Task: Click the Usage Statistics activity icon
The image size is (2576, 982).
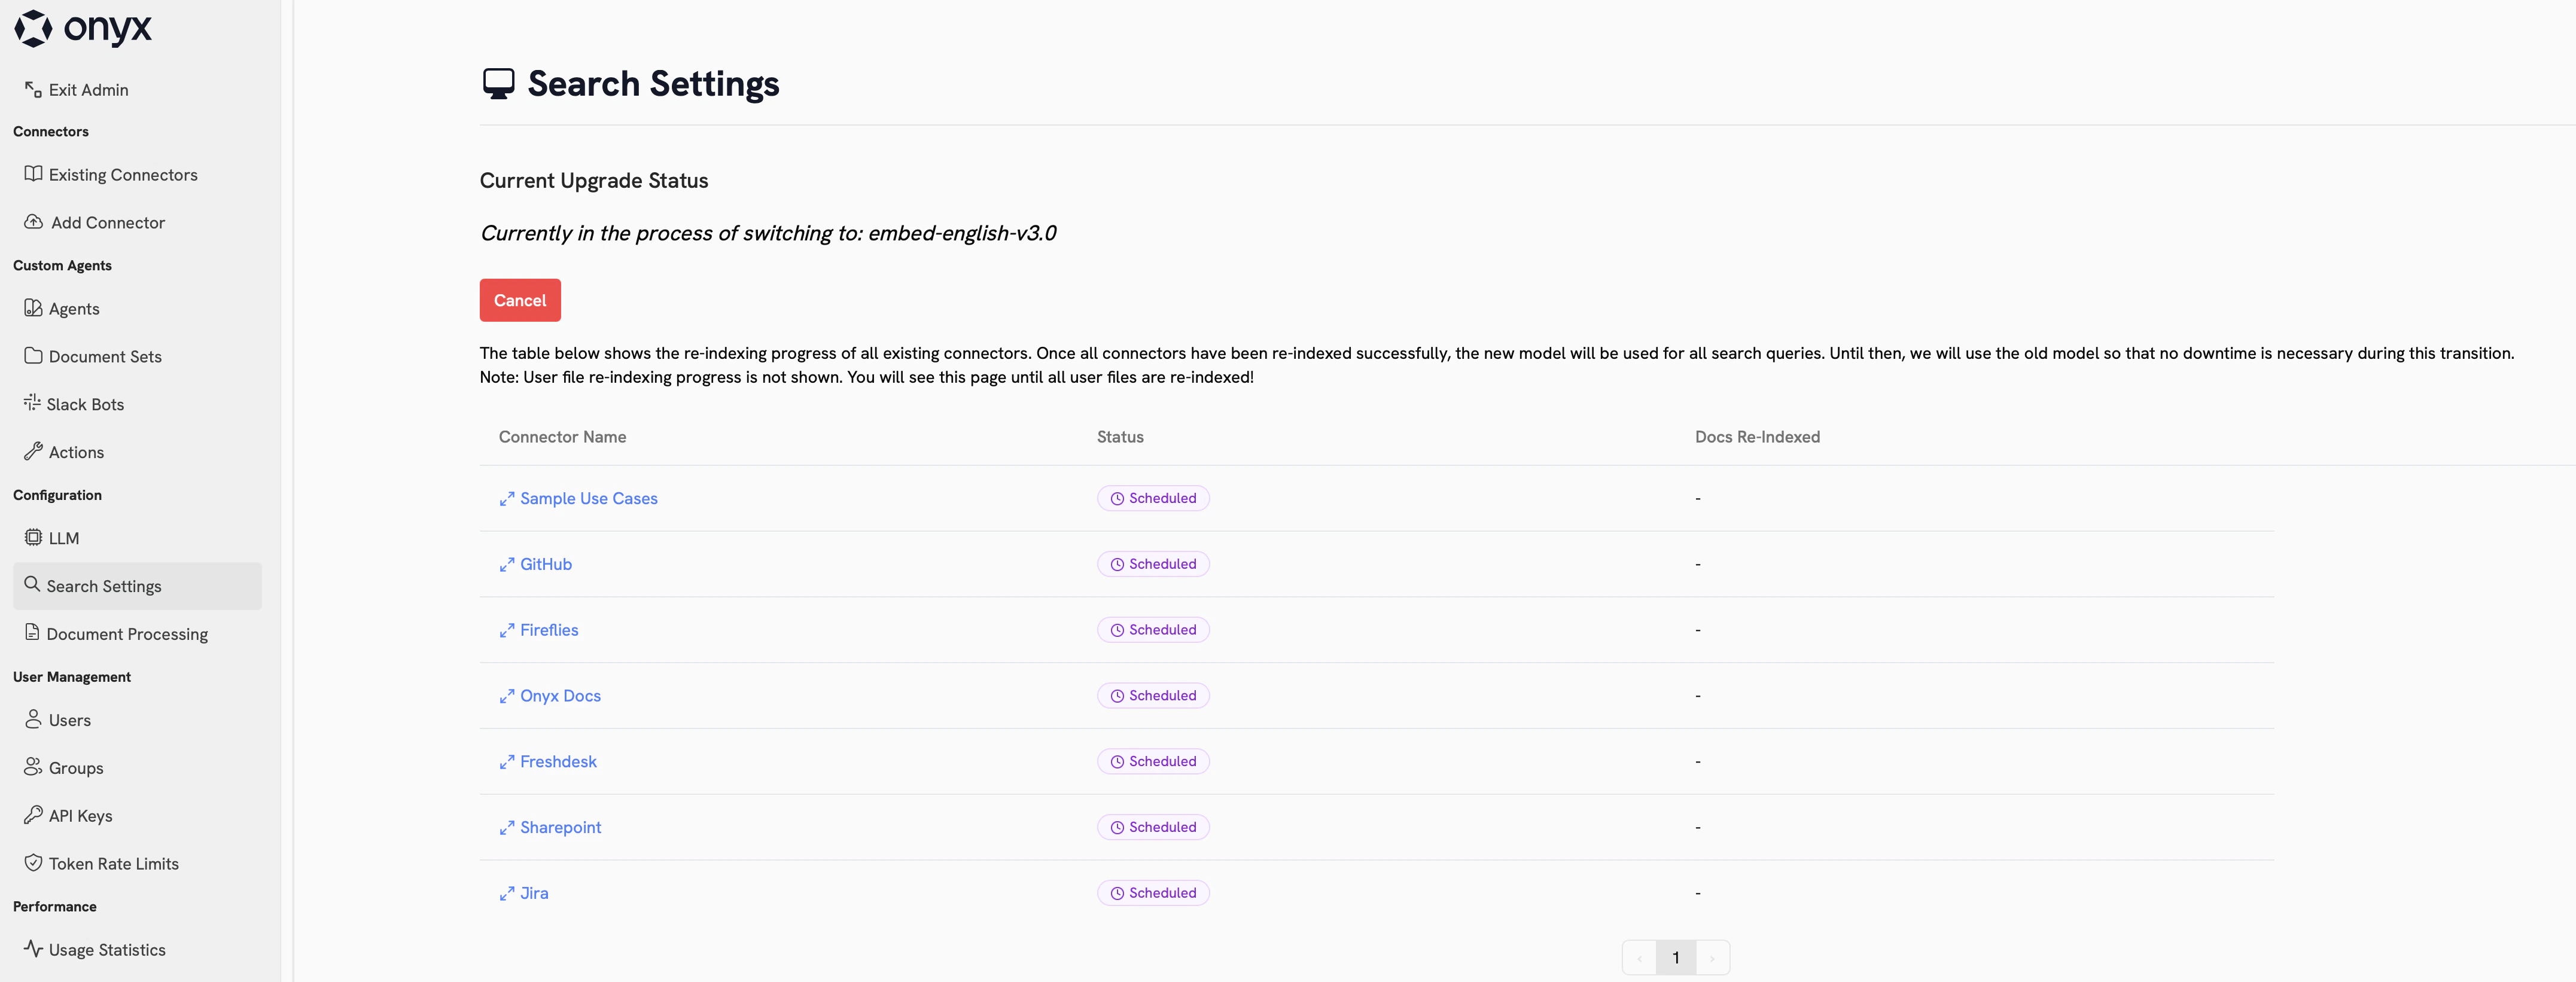Action: [x=33, y=949]
